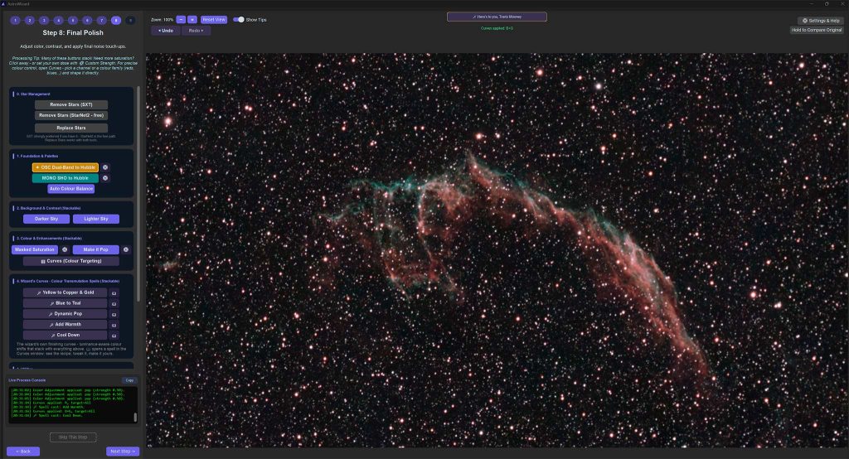Open Curves (Colour Targeting)
Image resolution: width=849 pixels, height=459 pixels.
(x=71, y=261)
